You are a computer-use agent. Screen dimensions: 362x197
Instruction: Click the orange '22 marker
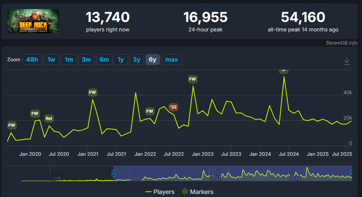173,107
